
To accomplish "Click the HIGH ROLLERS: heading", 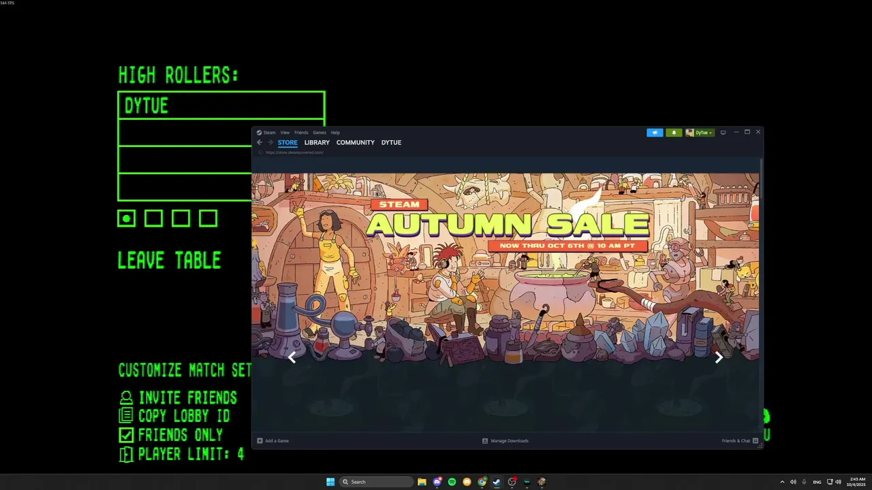I will point(178,75).
